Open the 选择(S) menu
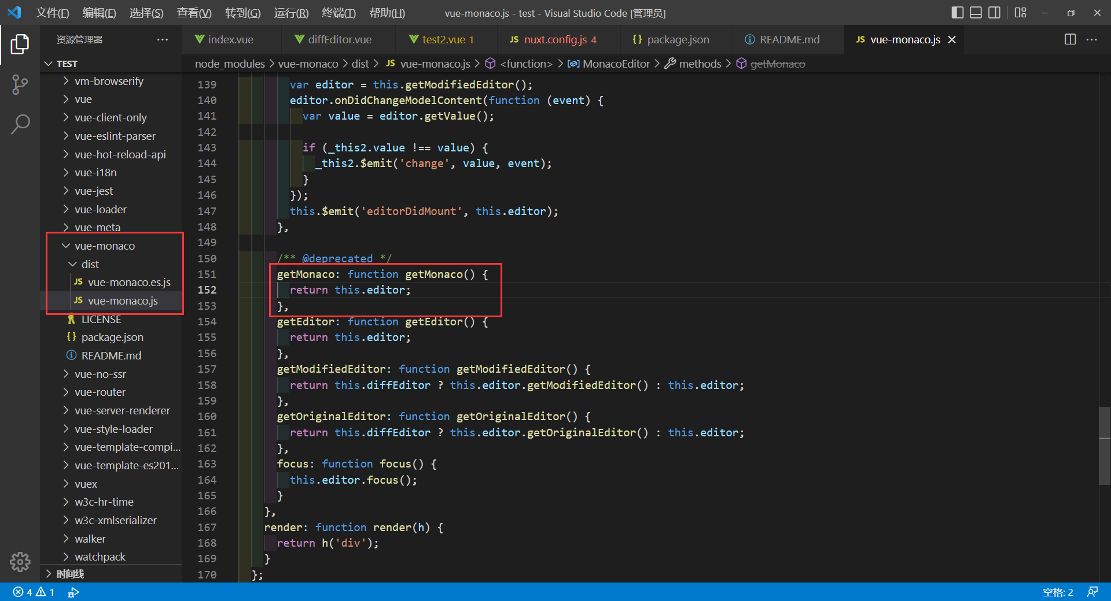1111x601 pixels. point(146,13)
